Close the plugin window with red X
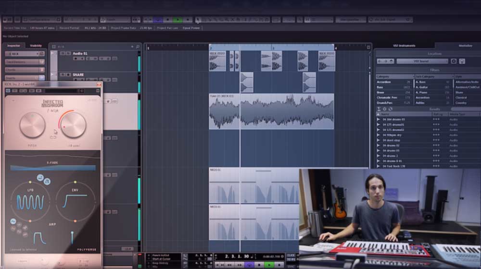The height and width of the screenshot is (269, 481). click(99, 85)
